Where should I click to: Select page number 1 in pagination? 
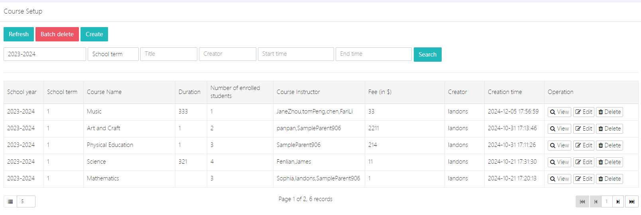pos(607,202)
